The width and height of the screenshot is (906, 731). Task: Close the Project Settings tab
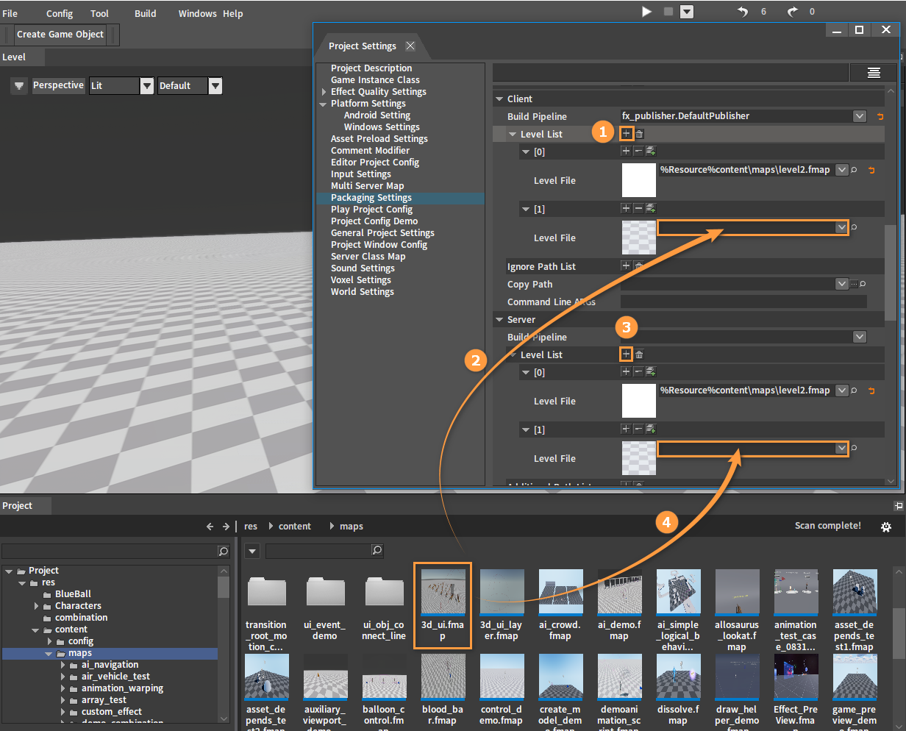(410, 46)
